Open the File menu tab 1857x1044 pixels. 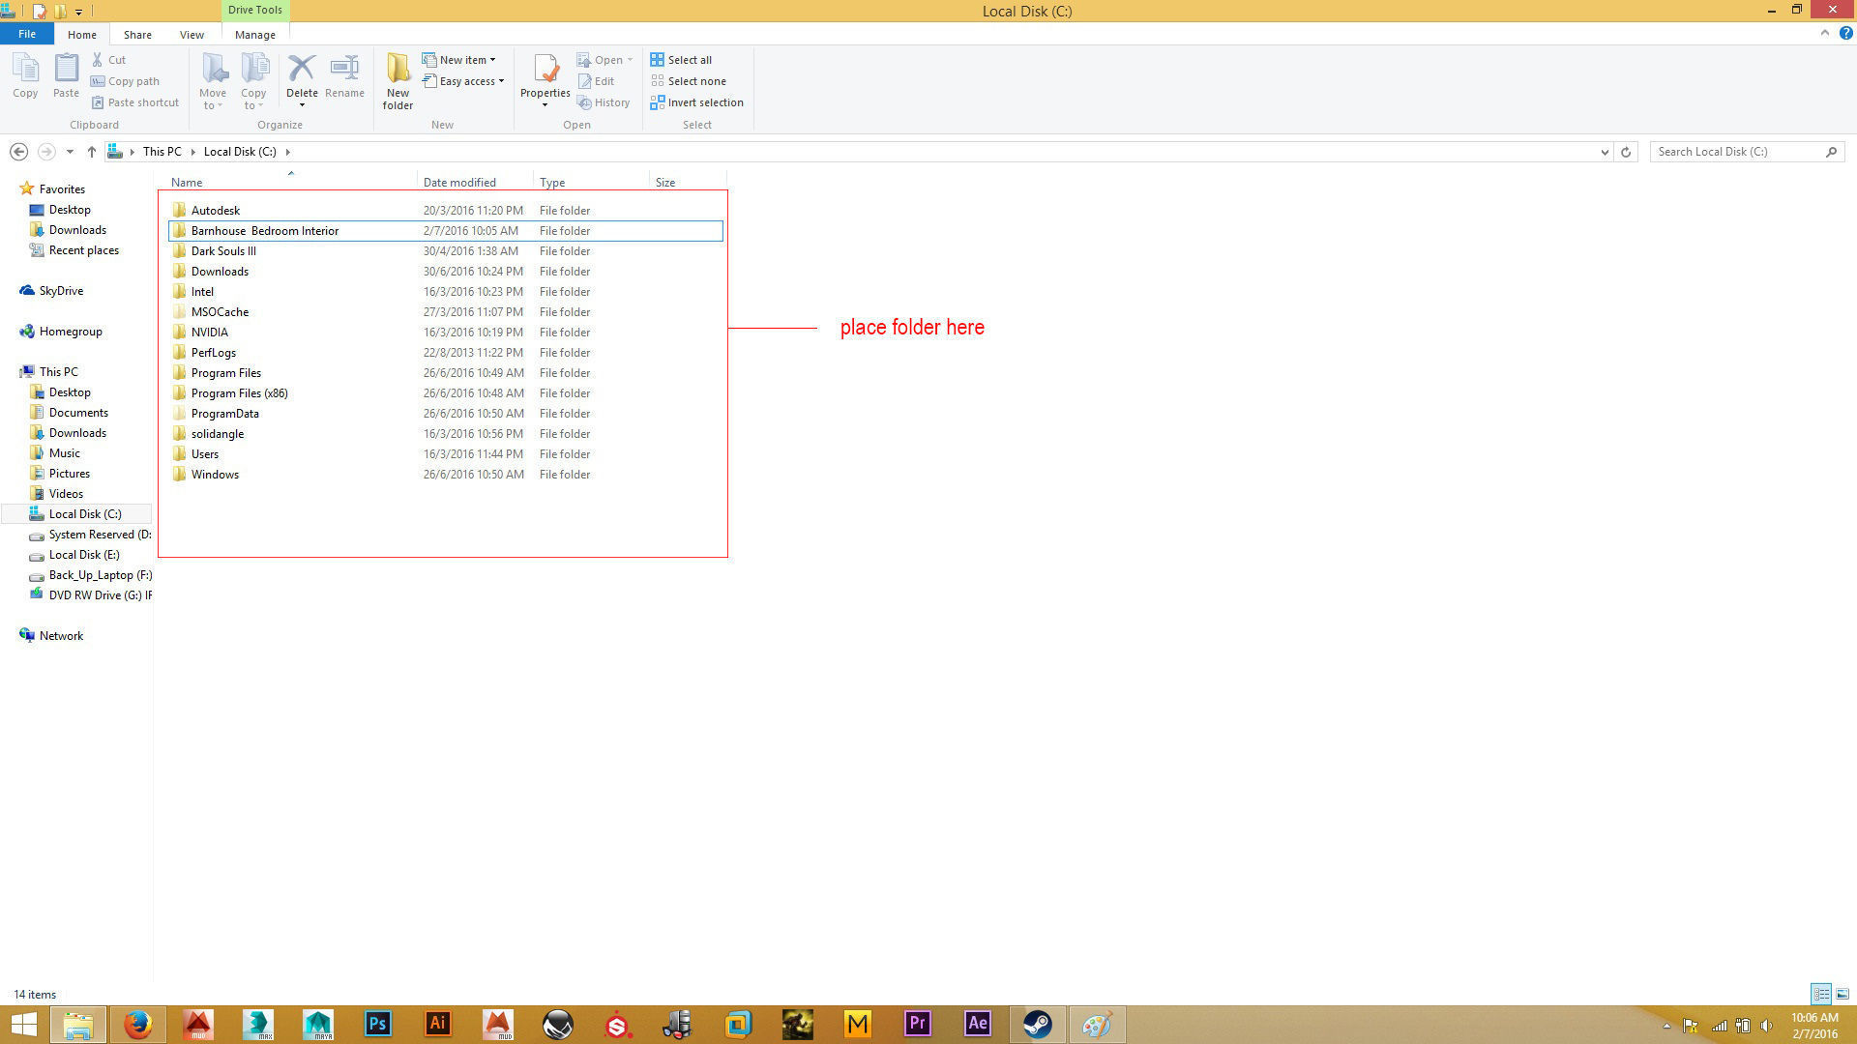[27, 34]
